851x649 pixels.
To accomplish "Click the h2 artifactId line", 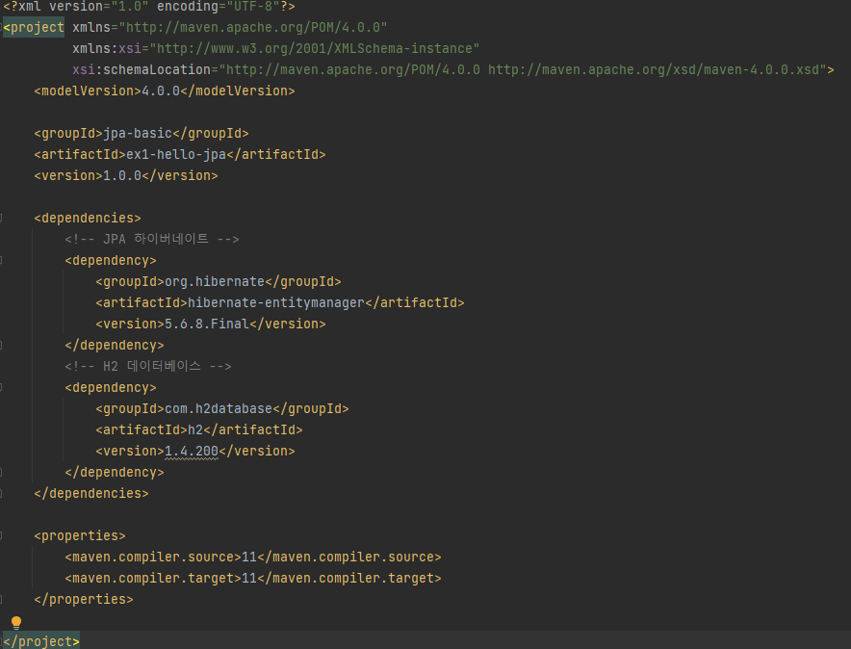I will pyautogui.click(x=199, y=429).
